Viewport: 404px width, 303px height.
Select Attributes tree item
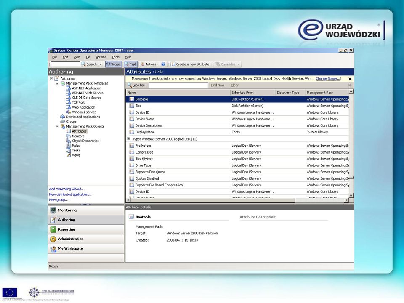[x=79, y=131]
